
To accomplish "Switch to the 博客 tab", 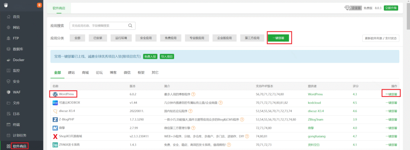I will click(113, 73).
